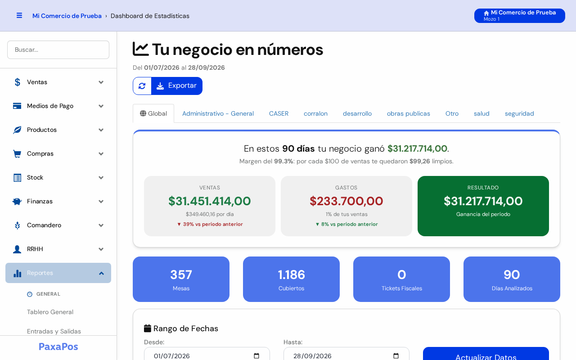Screen dimensions: 576x360
Task: Click the green Resultado card
Action: 483,206
